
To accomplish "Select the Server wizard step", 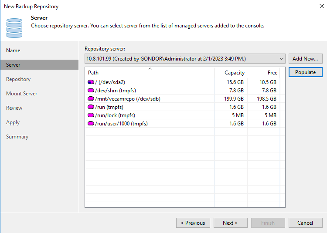I will (x=39, y=65).
